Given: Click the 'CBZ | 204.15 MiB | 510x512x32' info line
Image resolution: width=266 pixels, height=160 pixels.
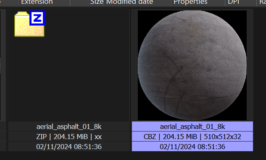Looking at the screenshot, I should pyautogui.click(x=192, y=137).
